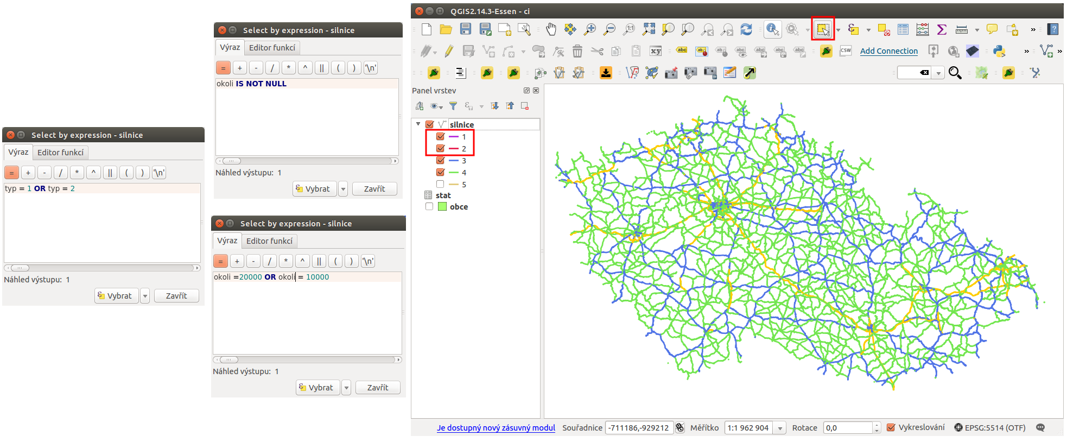This screenshot has height=442, width=1067.
Task: Open the Vybrat dropdown in 'typ = 1 OR typ = 2' dialog
Action: pyautogui.click(x=145, y=296)
